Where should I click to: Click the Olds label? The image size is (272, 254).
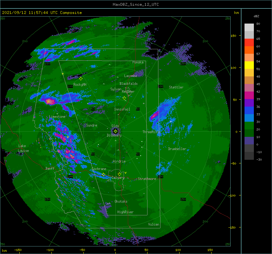click(x=115, y=126)
